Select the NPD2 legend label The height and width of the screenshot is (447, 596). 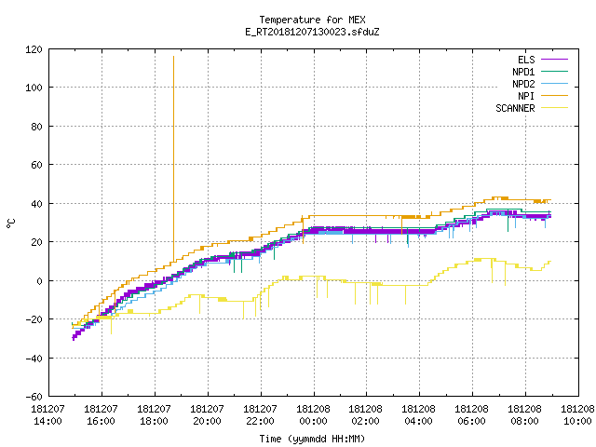tap(523, 84)
